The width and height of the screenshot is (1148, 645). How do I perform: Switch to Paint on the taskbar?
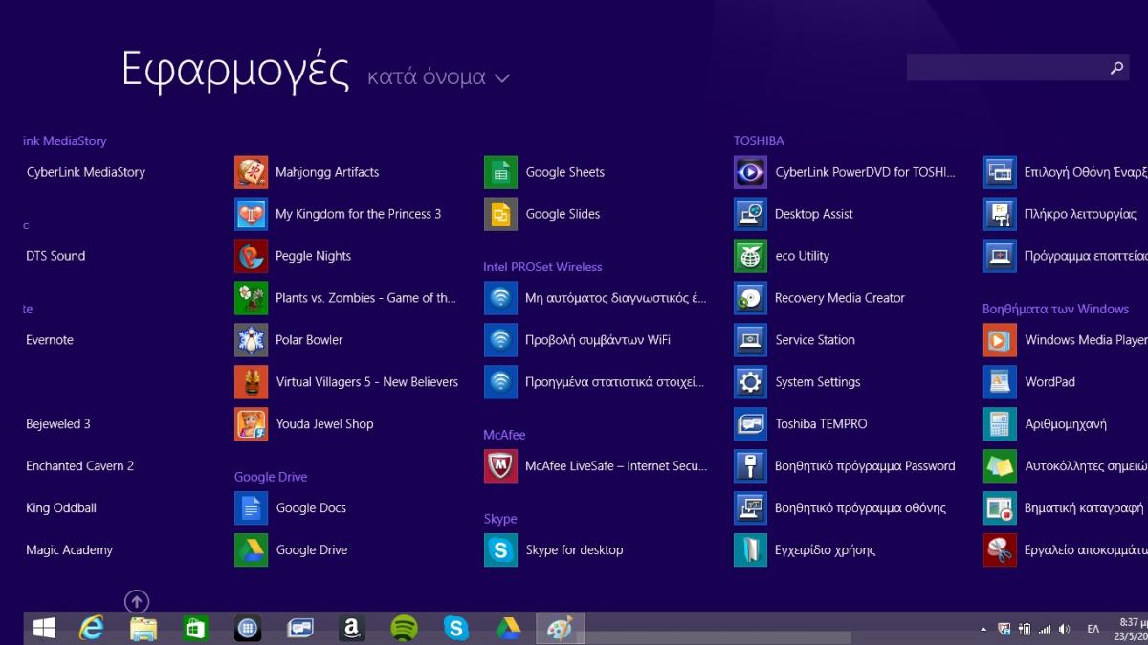pyautogui.click(x=560, y=628)
